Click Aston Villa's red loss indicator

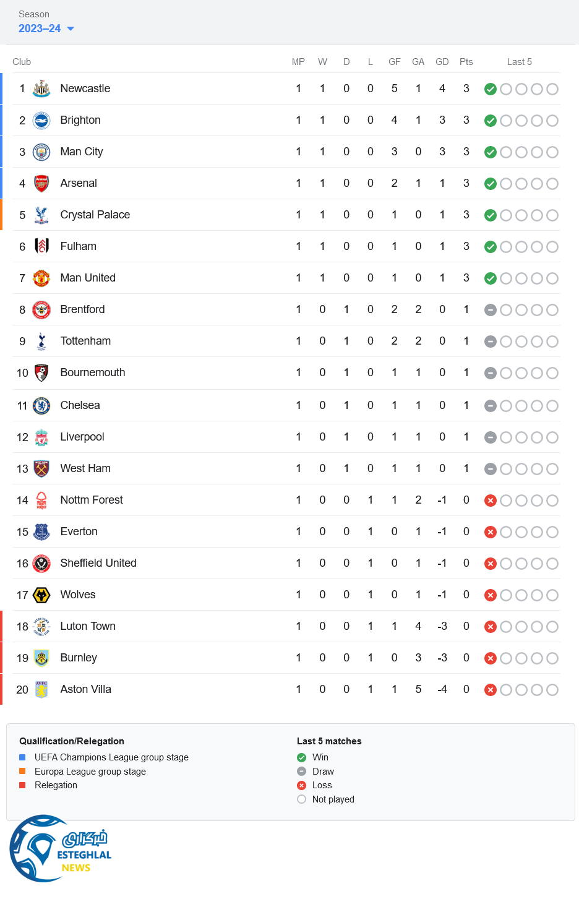point(491,690)
